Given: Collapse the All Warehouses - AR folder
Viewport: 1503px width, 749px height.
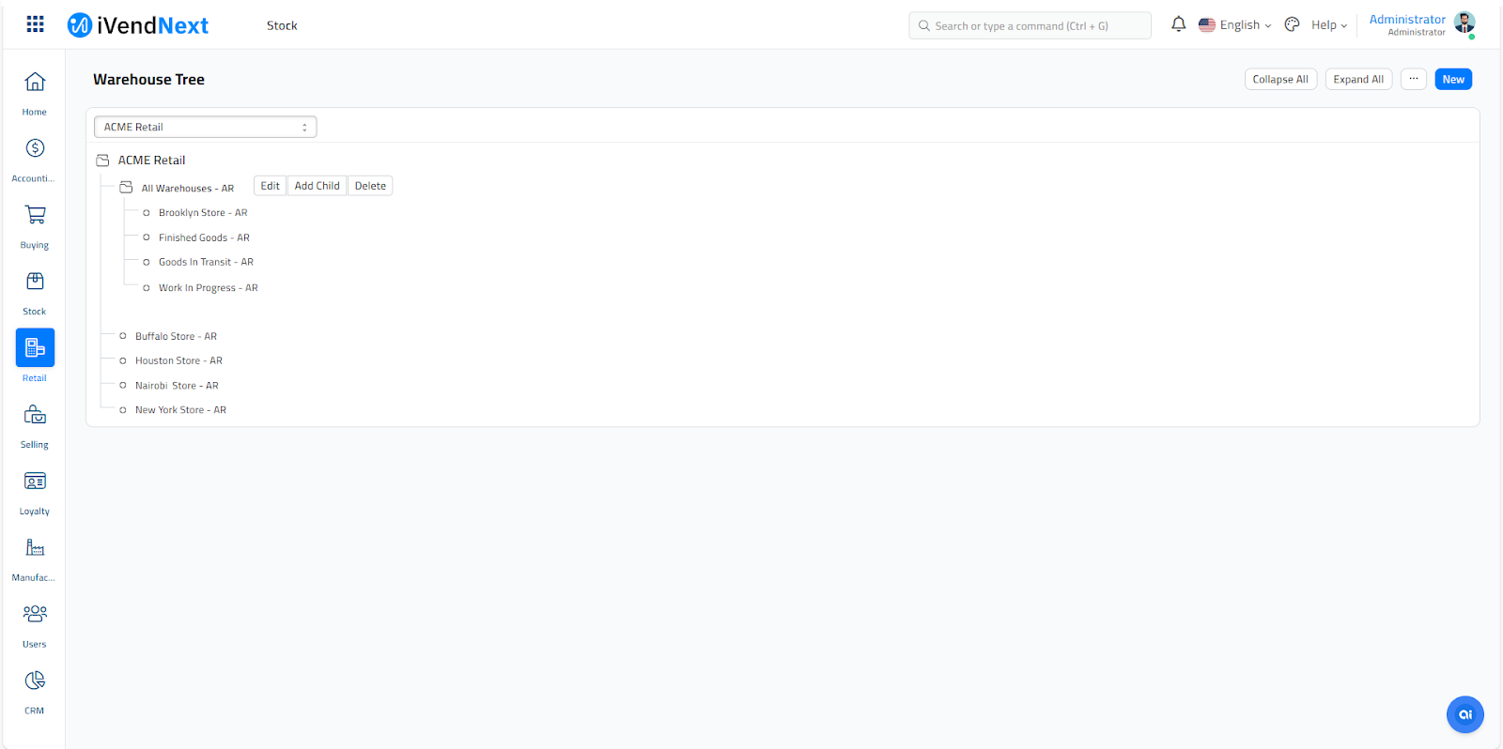Looking at the screenshot, I should (x=126, y=188).
